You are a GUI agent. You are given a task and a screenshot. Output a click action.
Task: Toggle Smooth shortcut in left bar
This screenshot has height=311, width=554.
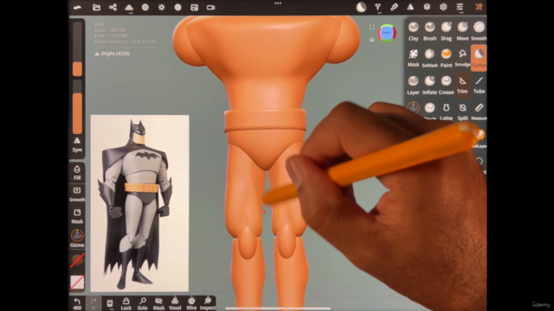coord(77,194)
